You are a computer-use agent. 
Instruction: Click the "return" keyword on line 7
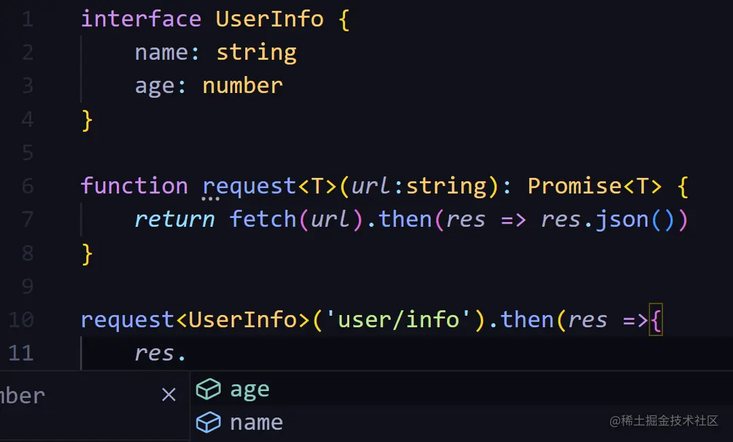(175, 219)
